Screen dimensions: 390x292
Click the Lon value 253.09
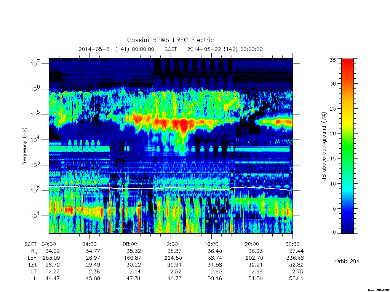click(x=51, y=258)
